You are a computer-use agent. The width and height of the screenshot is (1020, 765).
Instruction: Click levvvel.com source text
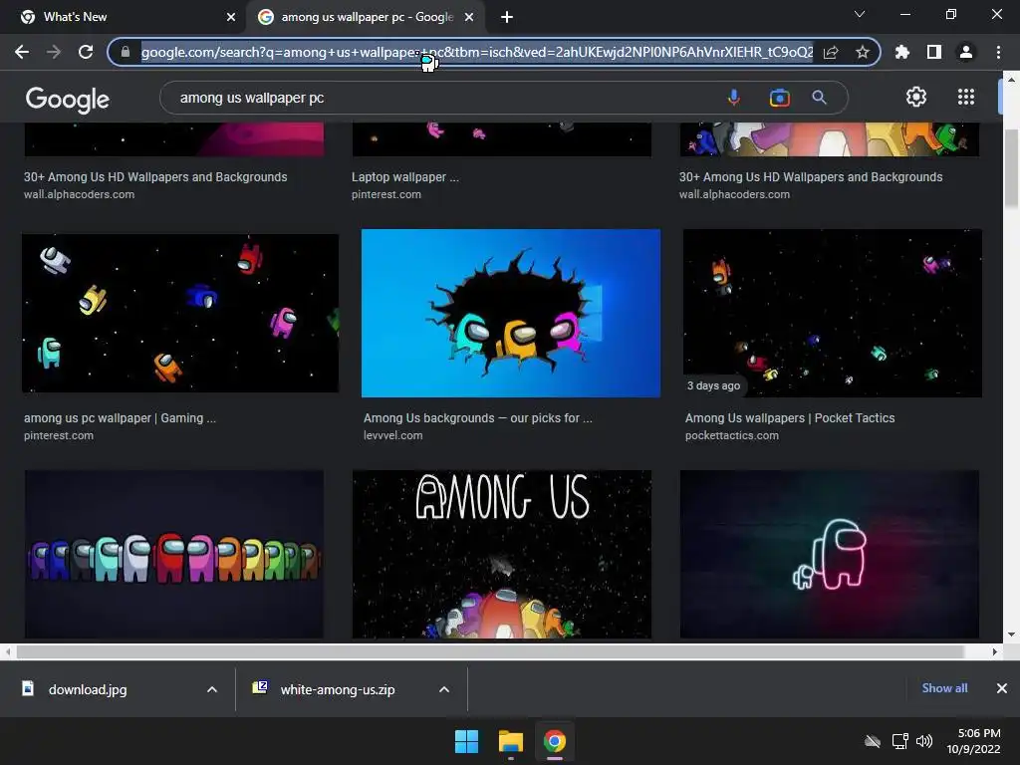[392, 436]
